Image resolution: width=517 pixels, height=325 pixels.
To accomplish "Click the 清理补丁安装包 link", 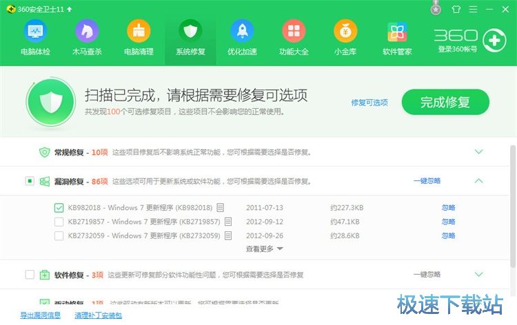I will click(99, 315).
